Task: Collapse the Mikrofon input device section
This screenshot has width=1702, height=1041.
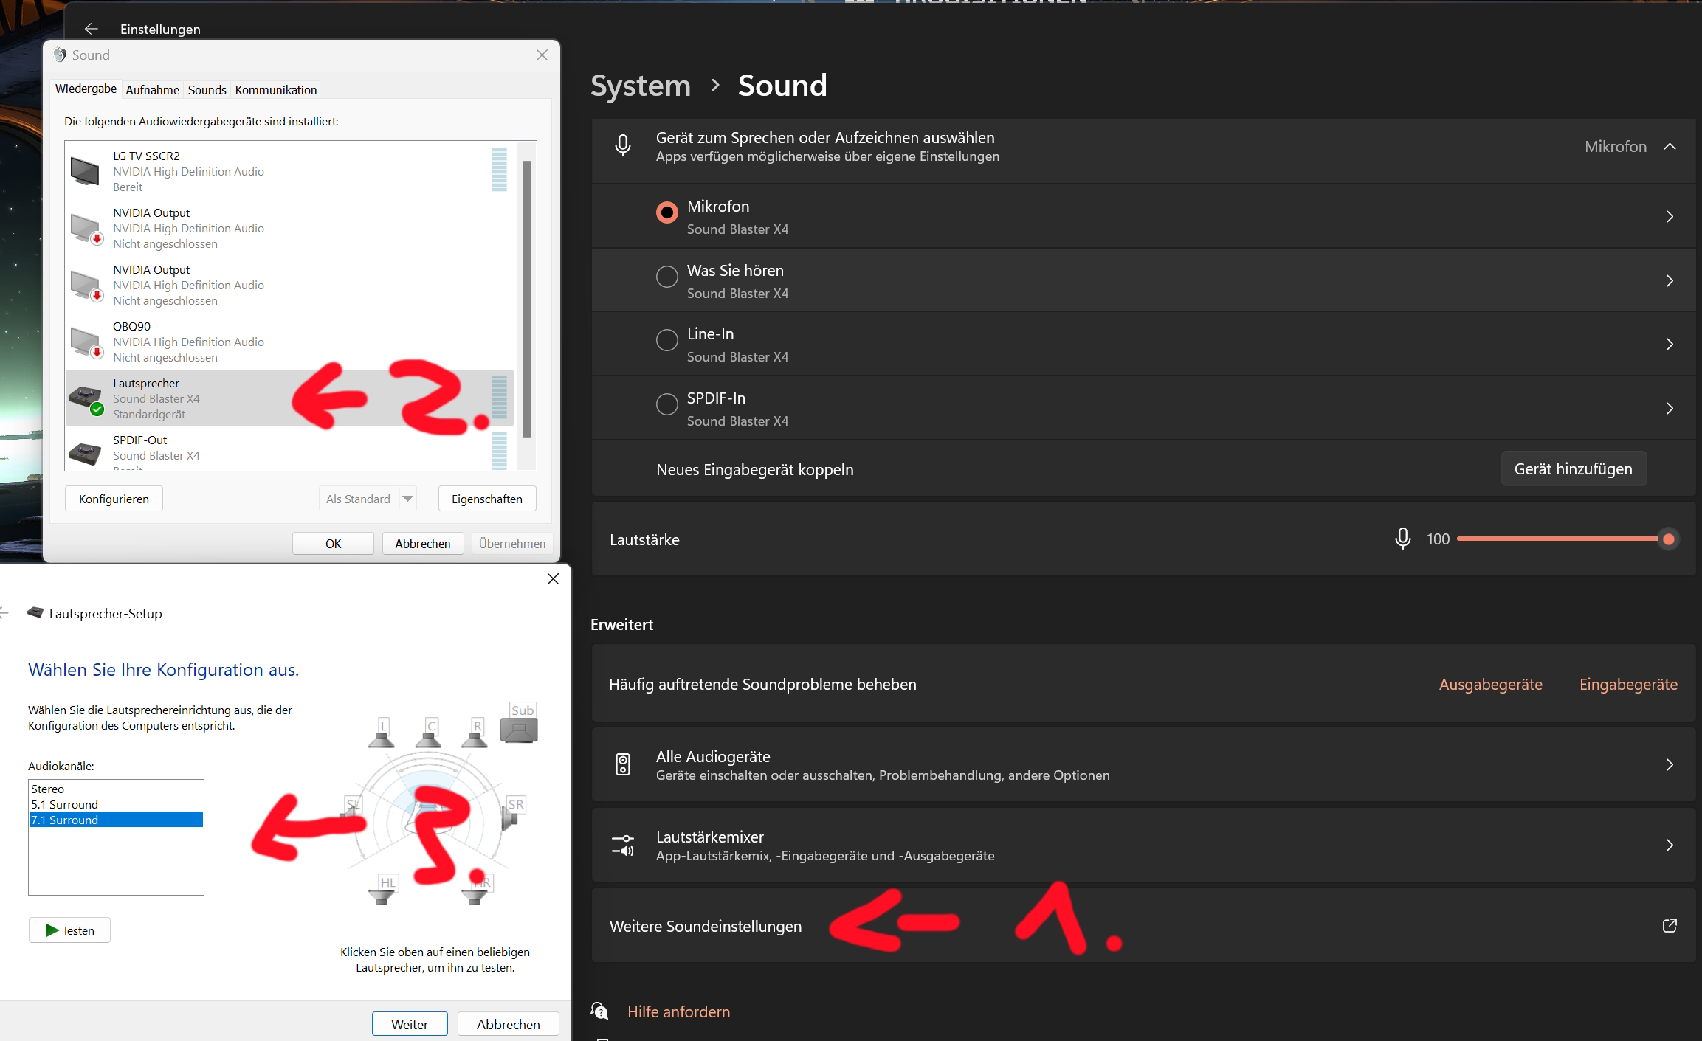Action: coord(1670,147)
